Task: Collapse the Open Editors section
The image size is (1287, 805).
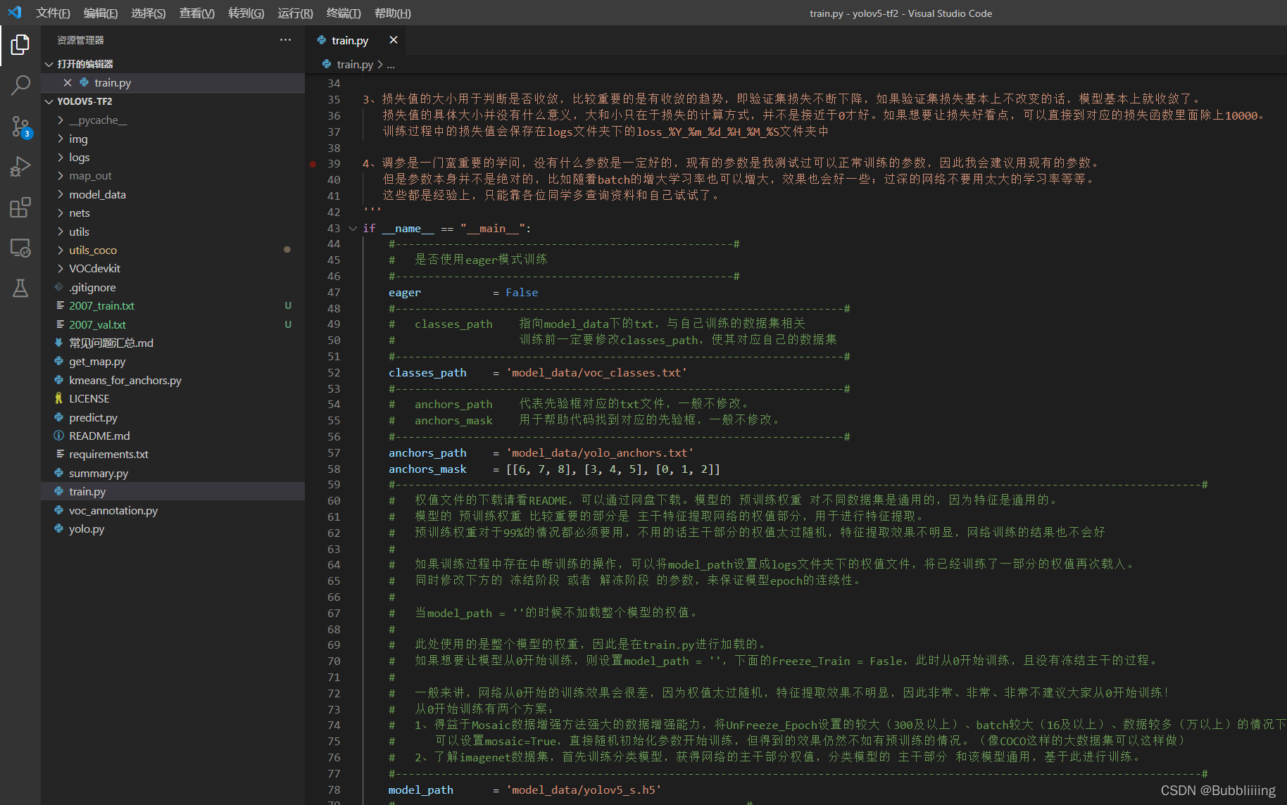Action: click(x=49, y=64)
